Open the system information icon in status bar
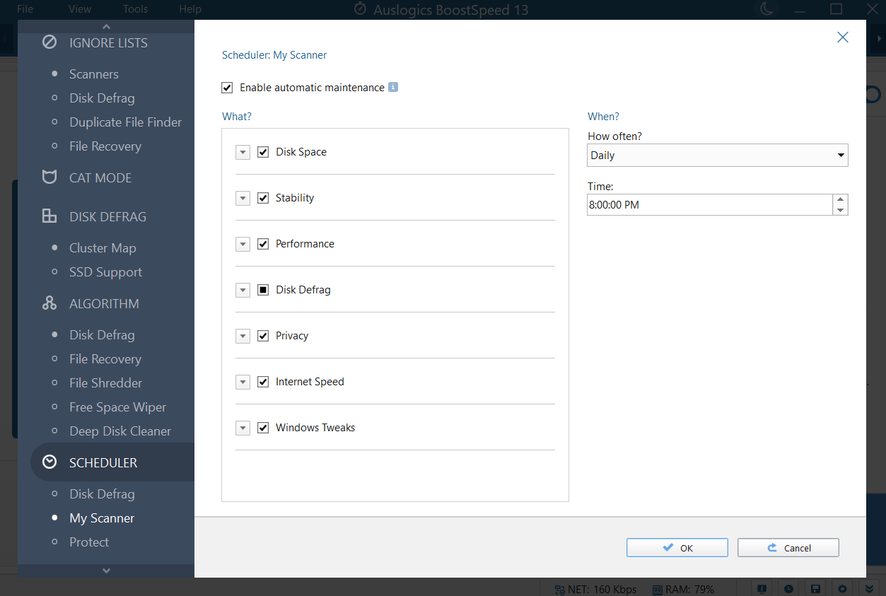This screenshot has height=596, width=886. click(762, 588)
